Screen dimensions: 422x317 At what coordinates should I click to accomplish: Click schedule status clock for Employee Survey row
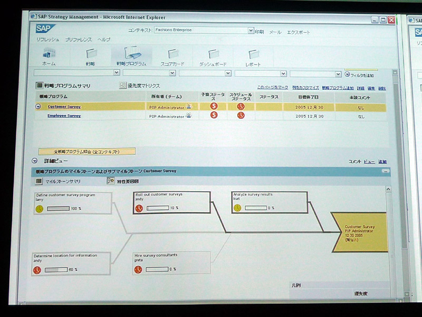(x=241, y=115)
